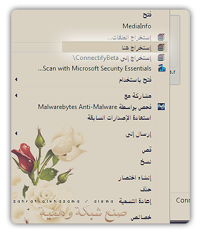Click the Malwarebytes Anti-Malware icon

[161, 107]
